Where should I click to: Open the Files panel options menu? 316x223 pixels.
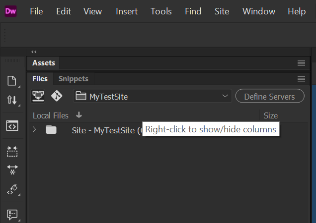click(x=301, y=79)
